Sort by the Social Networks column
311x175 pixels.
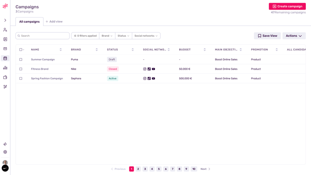[x=168, y=50]
